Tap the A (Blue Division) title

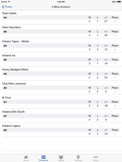[61, 7]
